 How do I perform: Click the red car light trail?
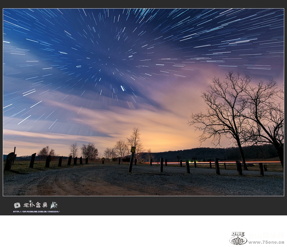pos(215,163)
